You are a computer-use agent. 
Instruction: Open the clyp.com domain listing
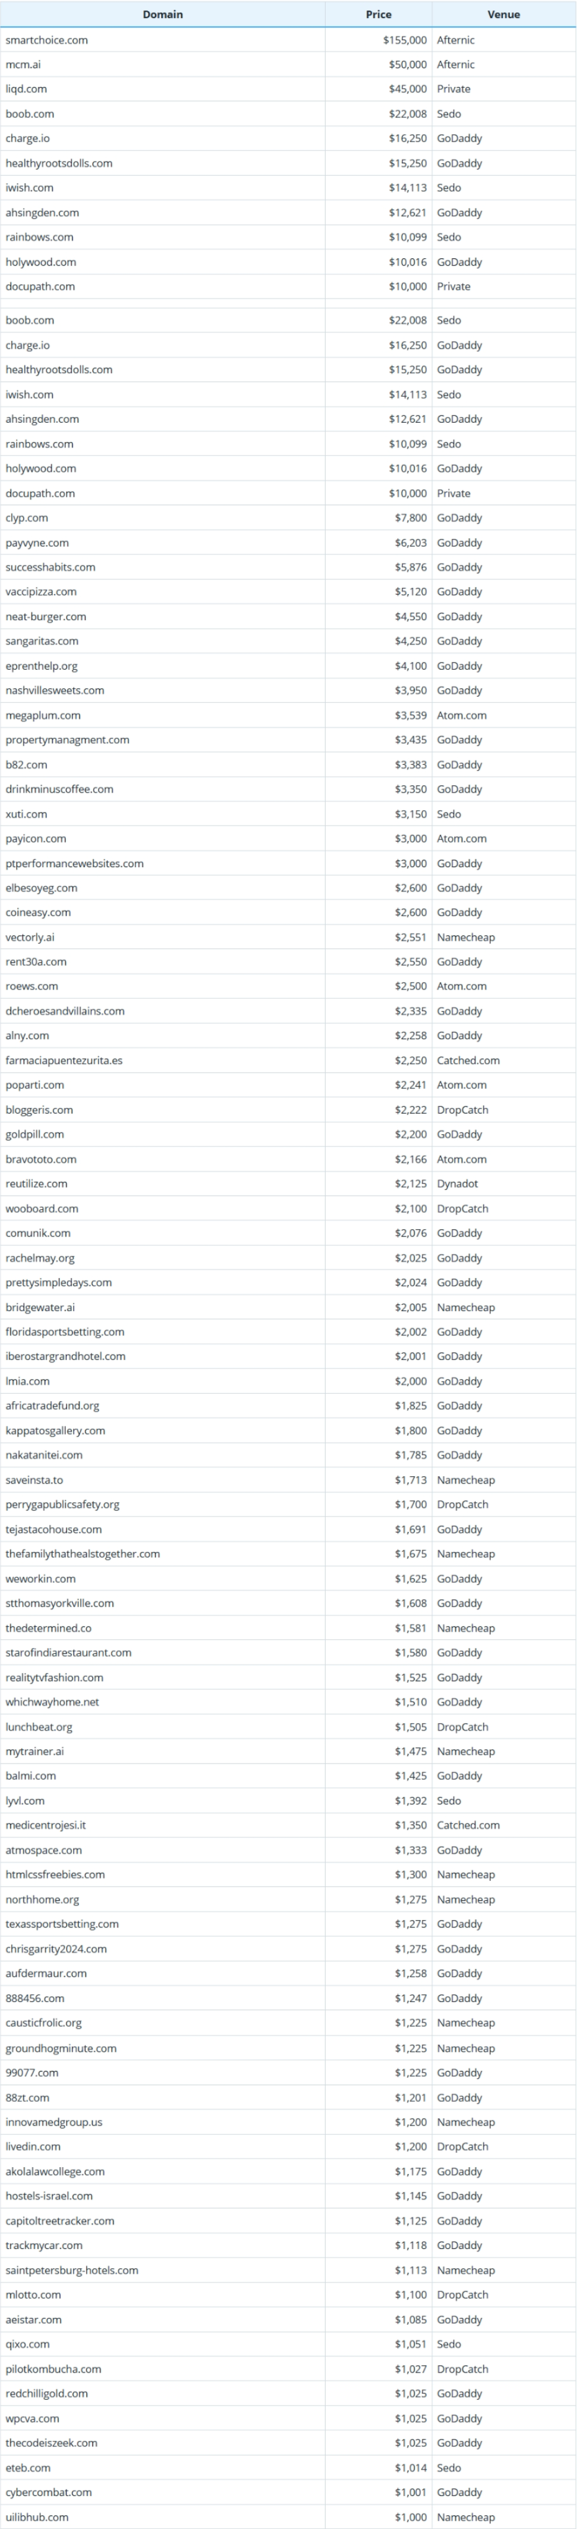pyautogui.click(x=27, y=518)
